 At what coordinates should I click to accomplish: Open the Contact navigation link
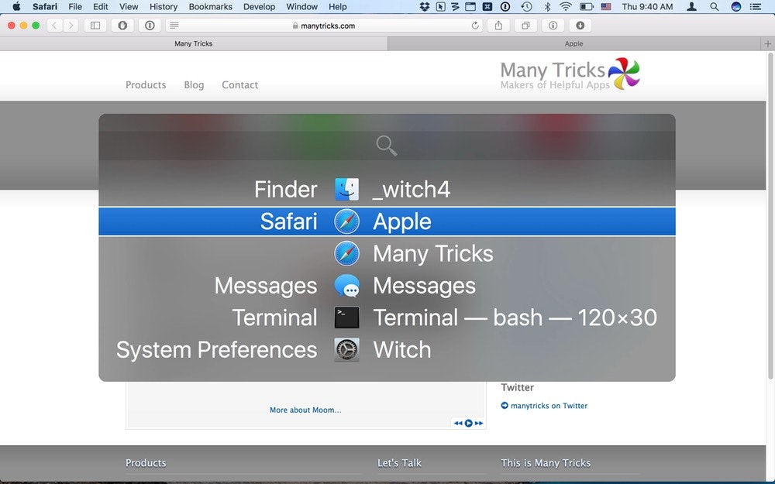[239, 85]
